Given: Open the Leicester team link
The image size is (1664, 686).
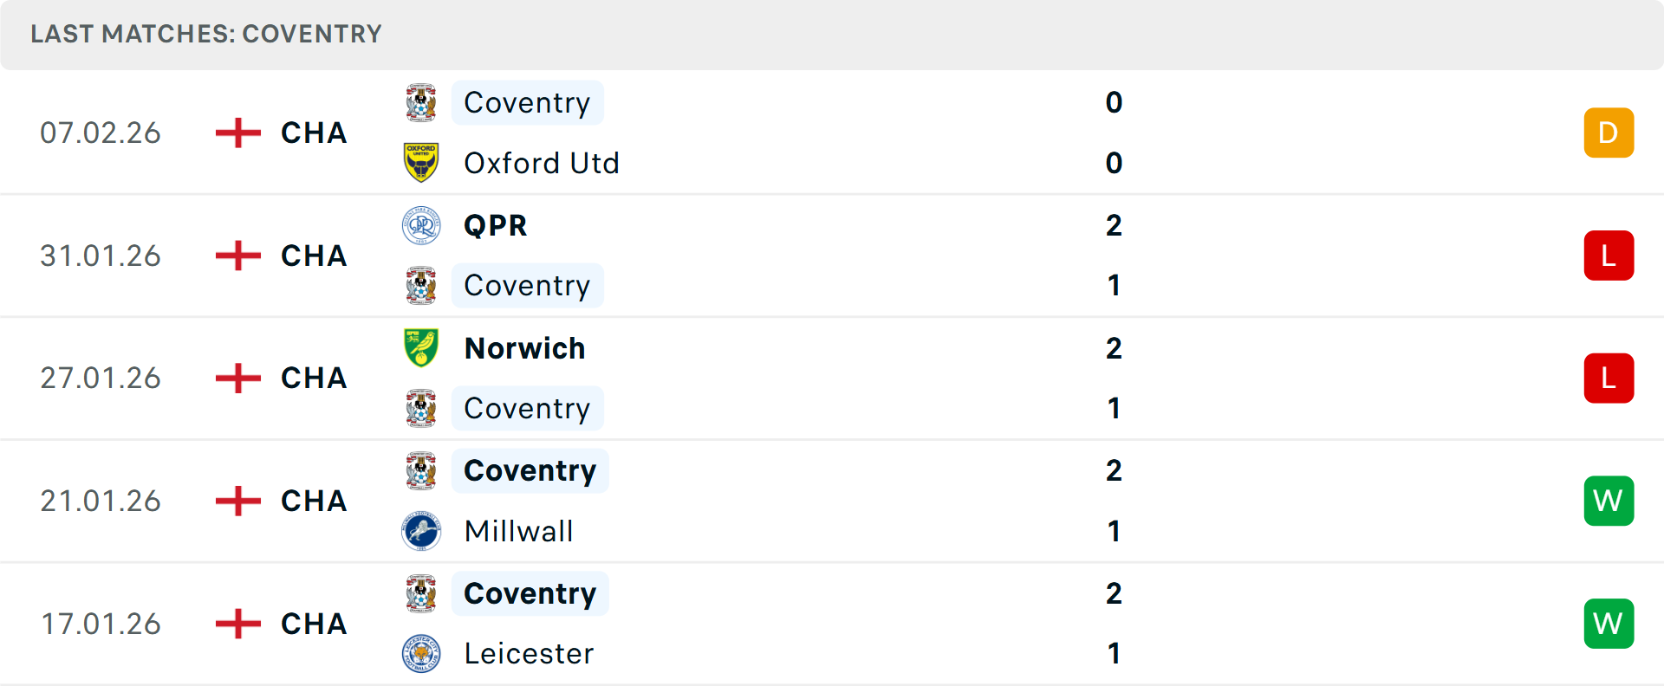Looking at the screenshot, I should (x=529, y=653).
